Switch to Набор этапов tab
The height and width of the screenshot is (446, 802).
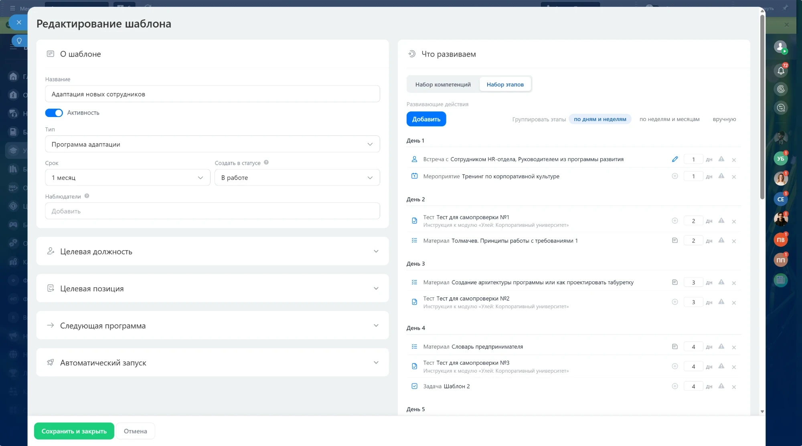click(505, 85)
